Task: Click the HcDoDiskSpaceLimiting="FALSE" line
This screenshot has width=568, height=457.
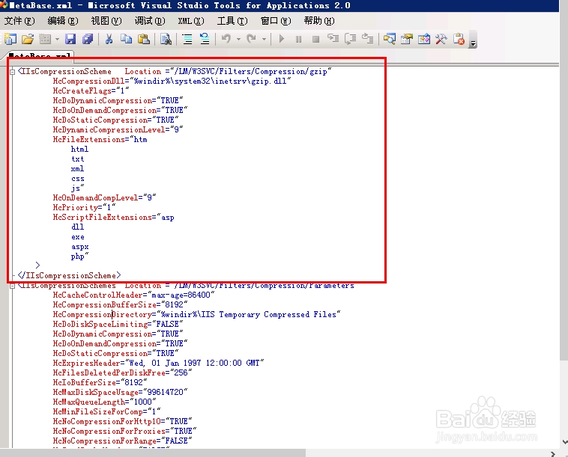Action: pos(118,325)
